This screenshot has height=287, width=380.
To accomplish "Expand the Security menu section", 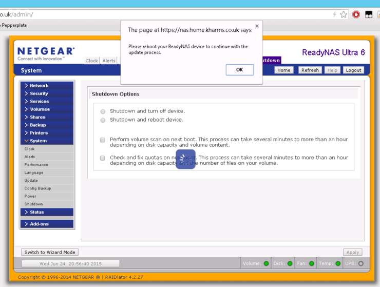I will [x=47, y=93].
